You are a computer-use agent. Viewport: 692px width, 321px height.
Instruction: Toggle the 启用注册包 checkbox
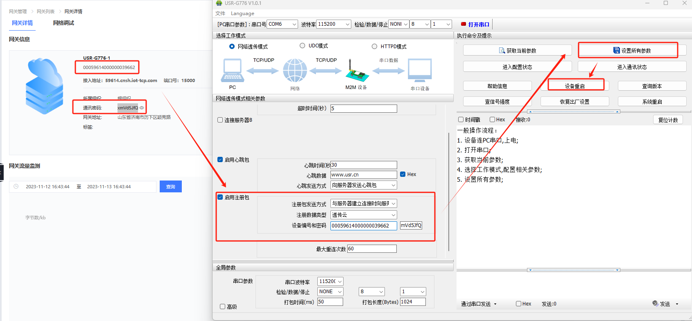220,197
